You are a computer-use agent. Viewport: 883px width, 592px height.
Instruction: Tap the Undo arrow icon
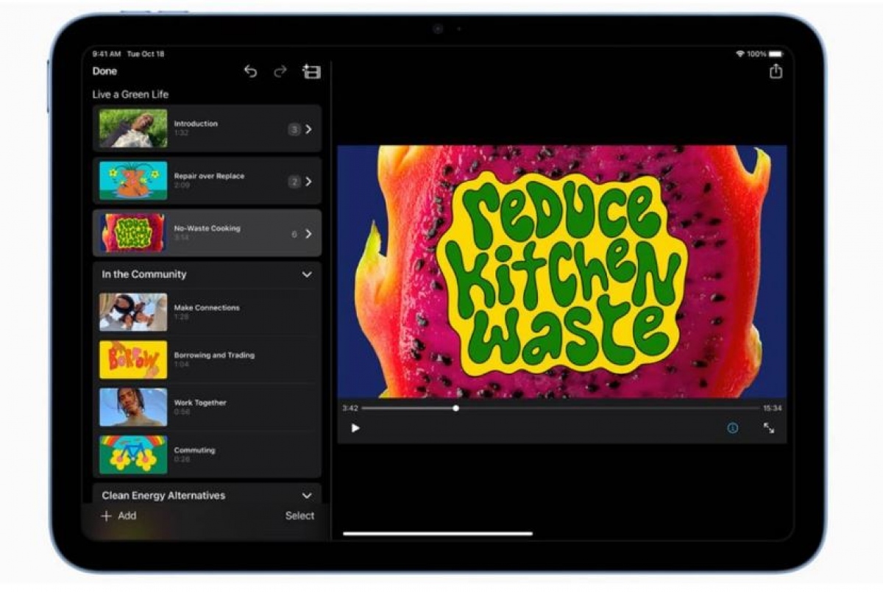251,71
